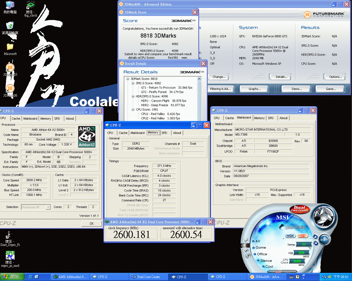Launch the 3DMark05 desktop shortcut

pyautogui.click(x=10, y=70)
